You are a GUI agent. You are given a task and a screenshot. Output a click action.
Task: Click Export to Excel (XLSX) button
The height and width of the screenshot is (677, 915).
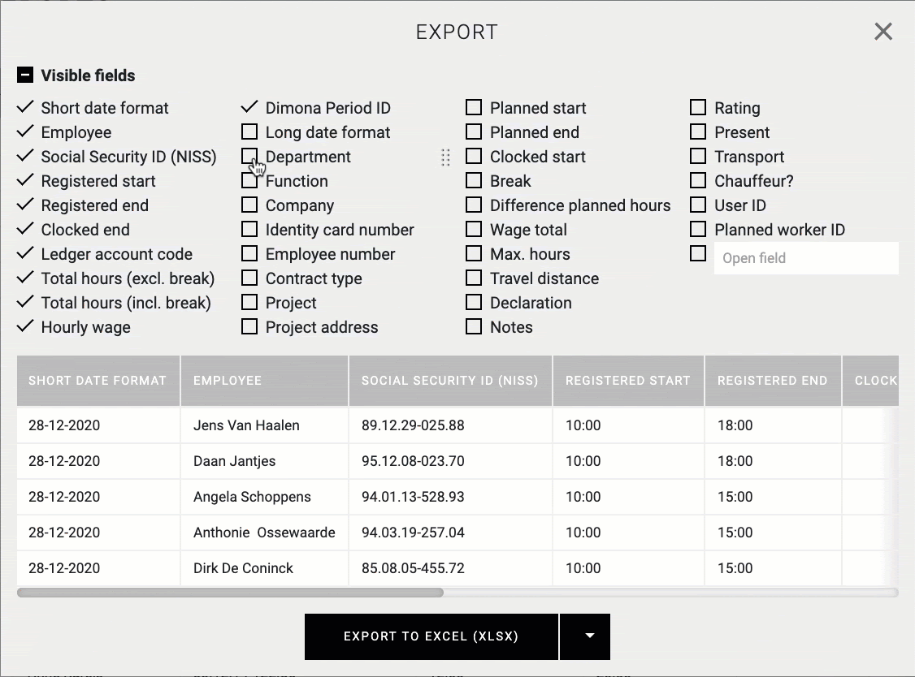pyautogui.click(x=431, y=636)
